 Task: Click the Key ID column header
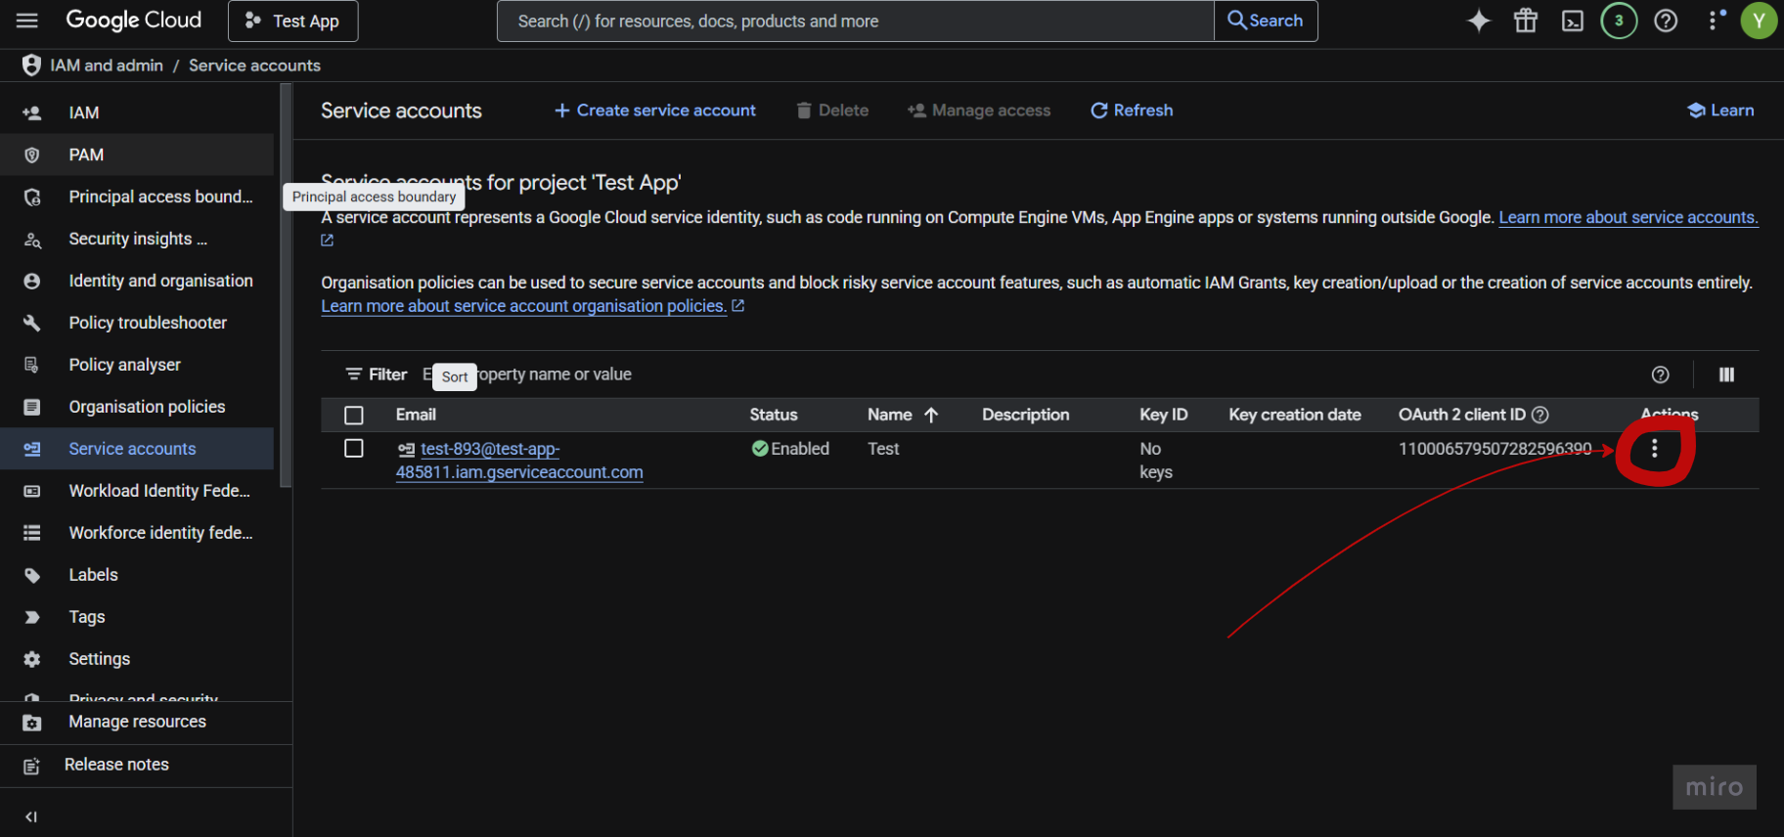(1164, 415)
